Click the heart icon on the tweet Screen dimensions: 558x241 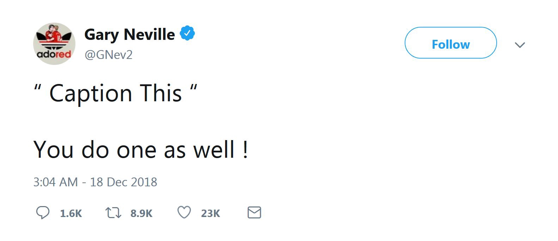point(184,212)
